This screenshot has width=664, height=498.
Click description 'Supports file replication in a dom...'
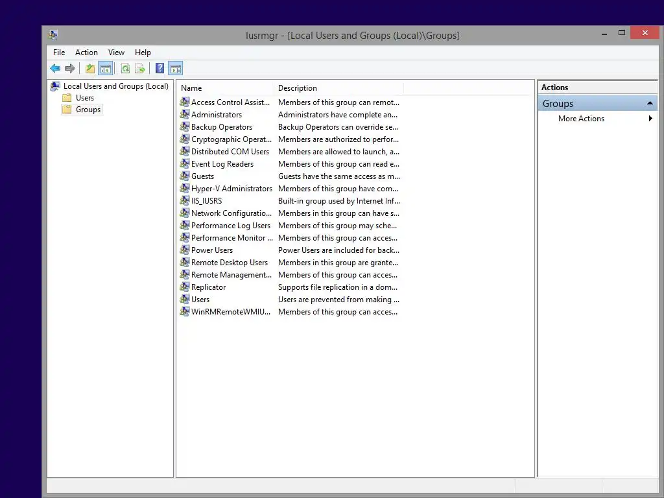337,287
